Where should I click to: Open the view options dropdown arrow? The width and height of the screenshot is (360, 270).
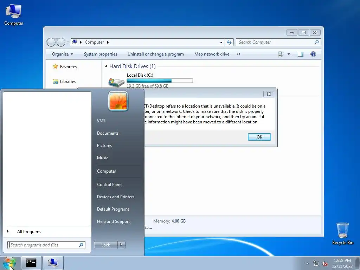[x=289, y=54]
